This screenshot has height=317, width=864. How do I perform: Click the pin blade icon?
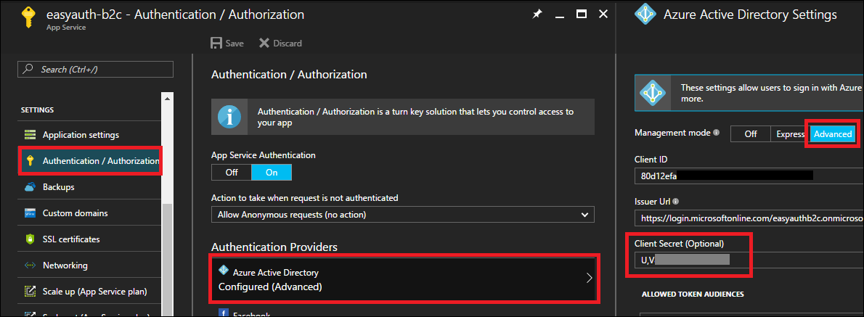537,15
